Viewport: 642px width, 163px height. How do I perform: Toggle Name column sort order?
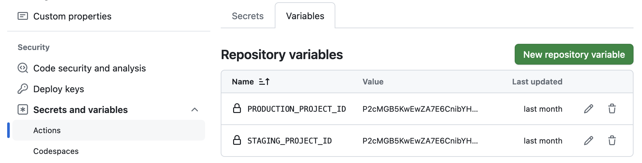click(x=264, y=81)
